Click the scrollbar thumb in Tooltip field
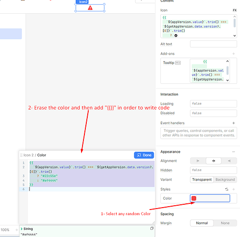This screenshot has height=237, width=240. click(228, 71)
